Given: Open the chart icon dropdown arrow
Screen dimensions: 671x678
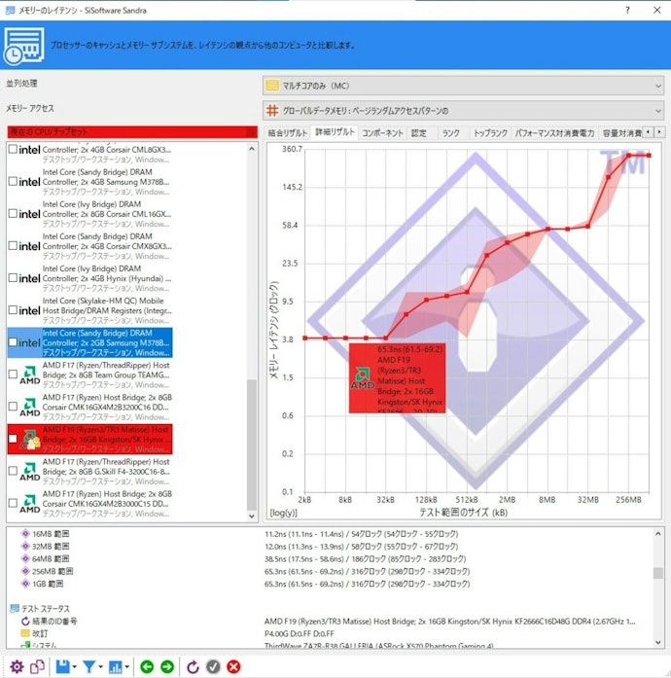Looking at the screenshot, I should click(x=126, y=666).
